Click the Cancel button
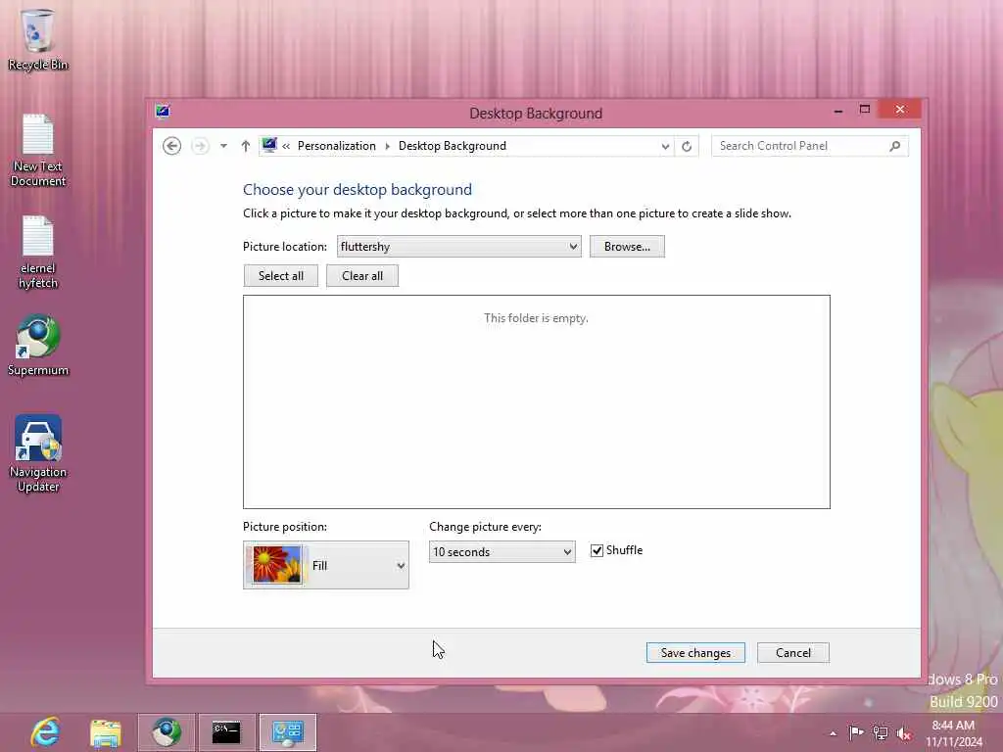 (793, 653)
